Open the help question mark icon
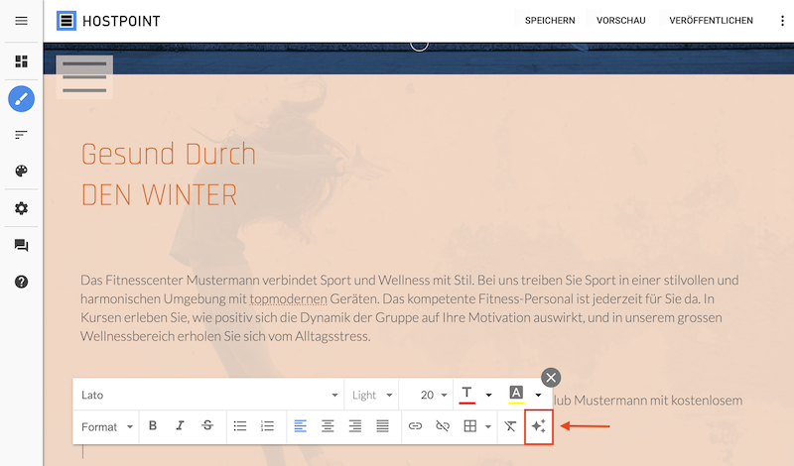794x466 pixels. coord(21,282)
